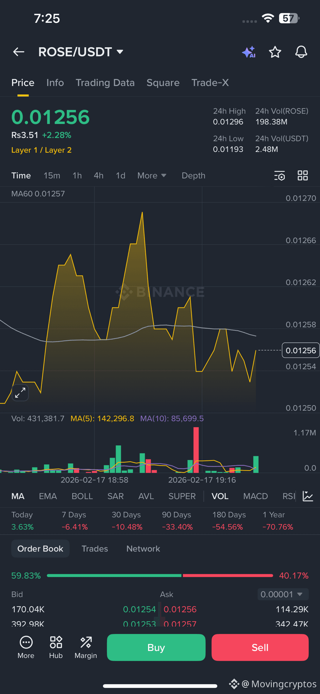Tap the Today 3.63% change

(x=22, y=521)
